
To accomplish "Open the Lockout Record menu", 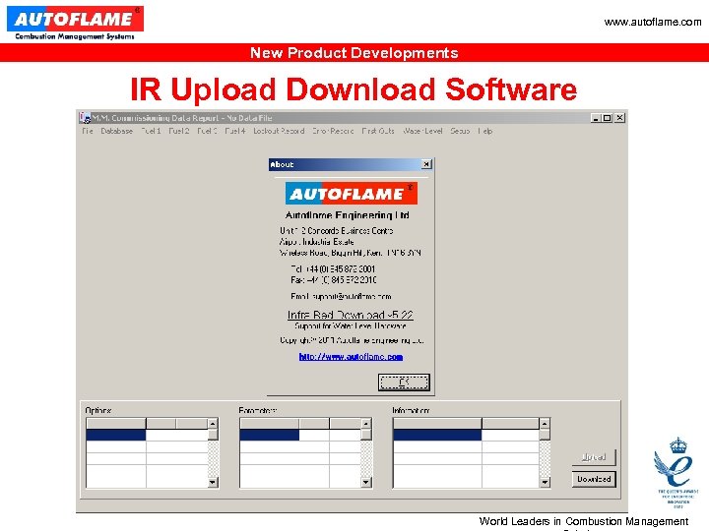I will (279, 131).
